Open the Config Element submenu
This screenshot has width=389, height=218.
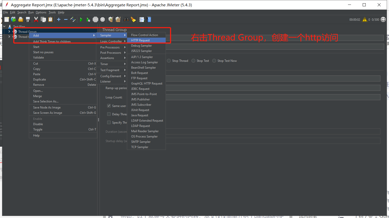tap(111, 76)
